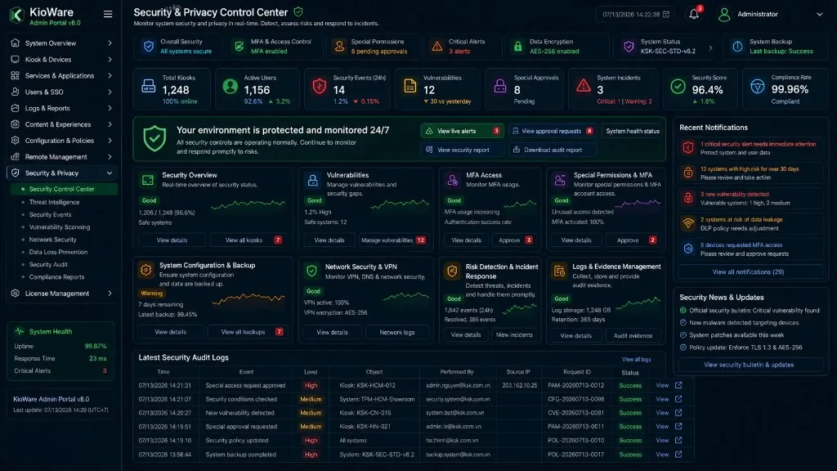Expand Logs & Reports chevron

pyautogui.click(x=110, y=109)
